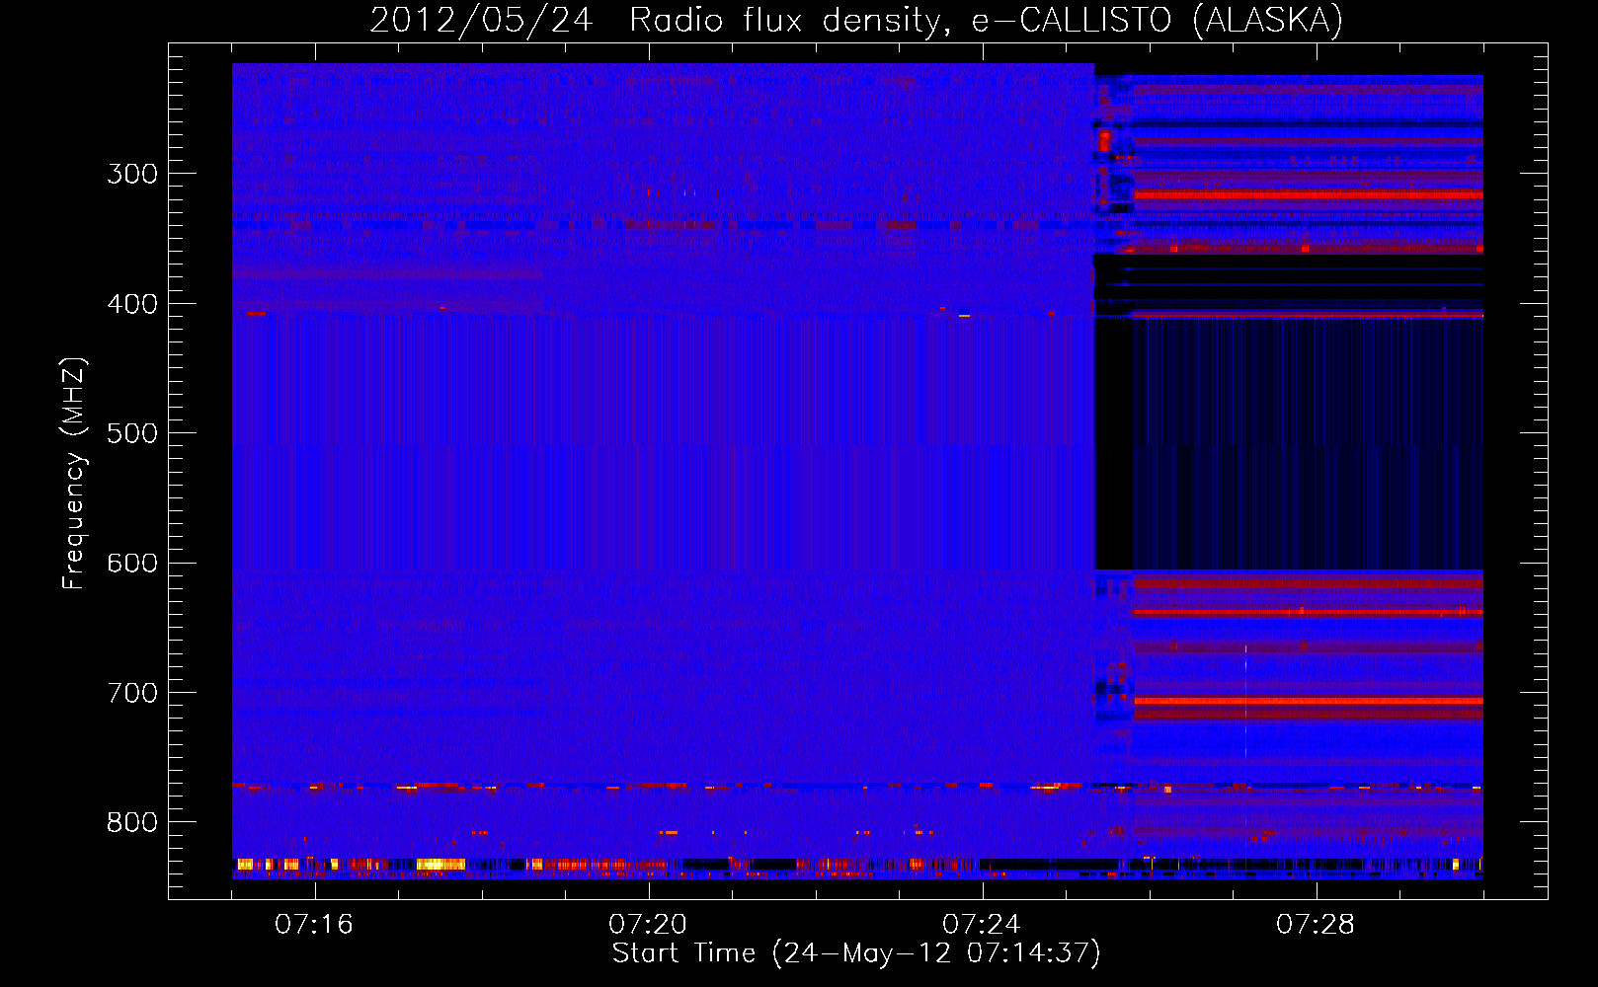Click the 300 frequency tick label
The width and height of the screenshot is (1598, 987).
tap(132, 174)
